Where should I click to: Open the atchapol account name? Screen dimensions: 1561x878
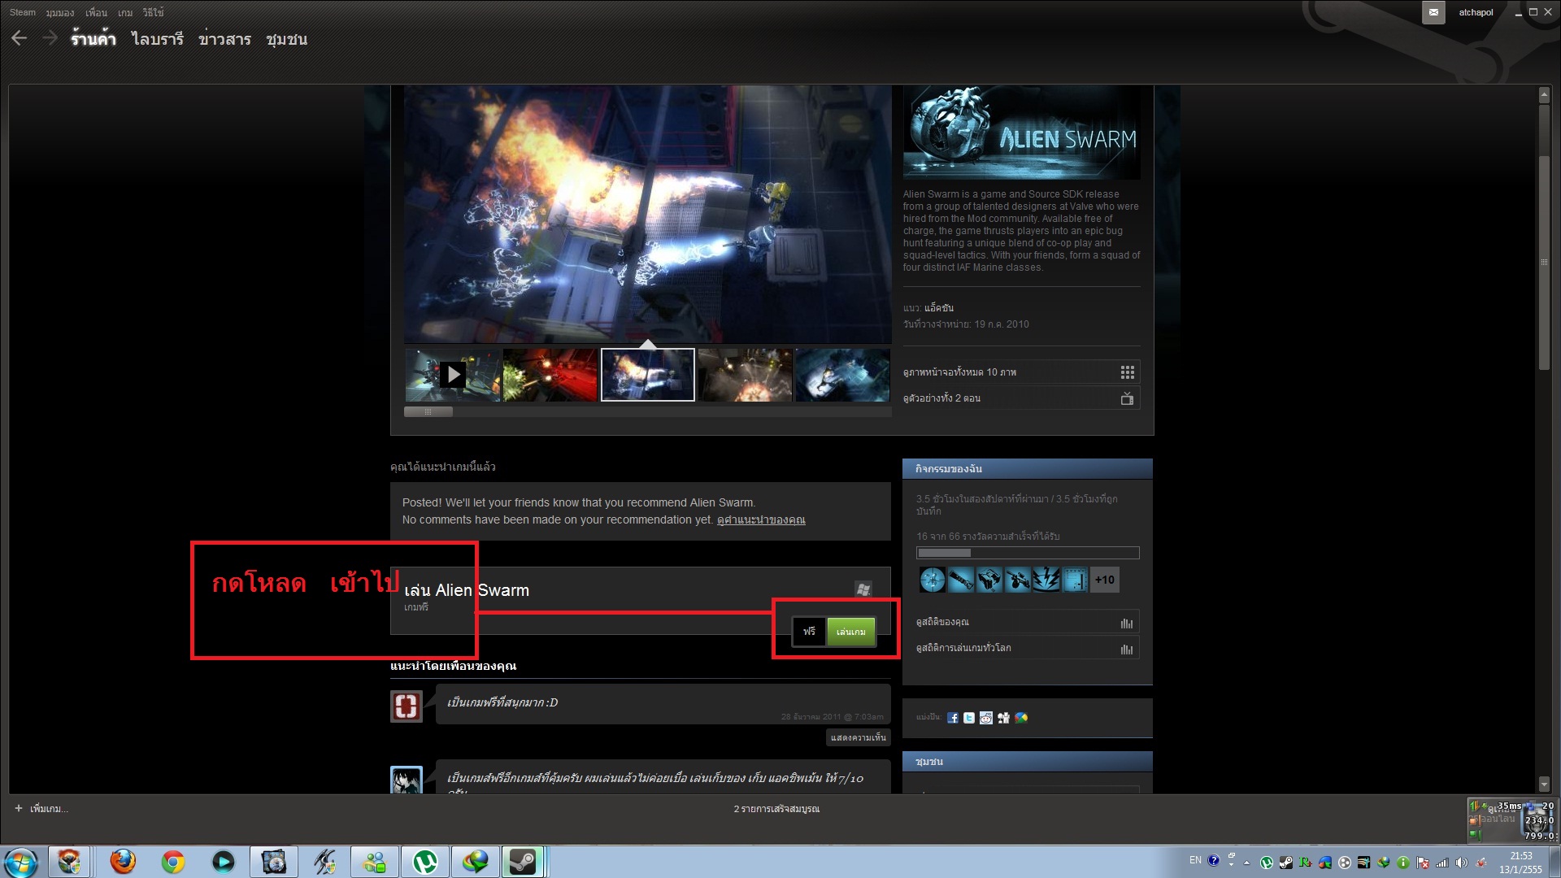point(1476,12)
